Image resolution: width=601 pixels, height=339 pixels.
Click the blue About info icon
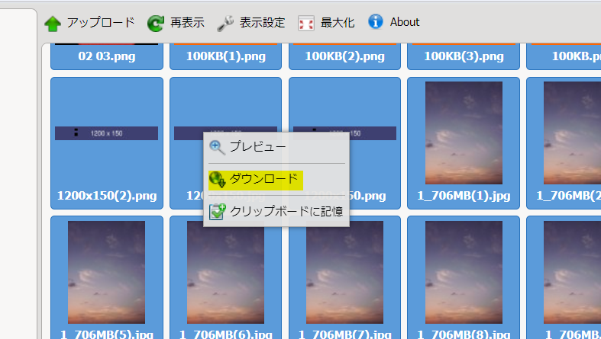(376, 22)
